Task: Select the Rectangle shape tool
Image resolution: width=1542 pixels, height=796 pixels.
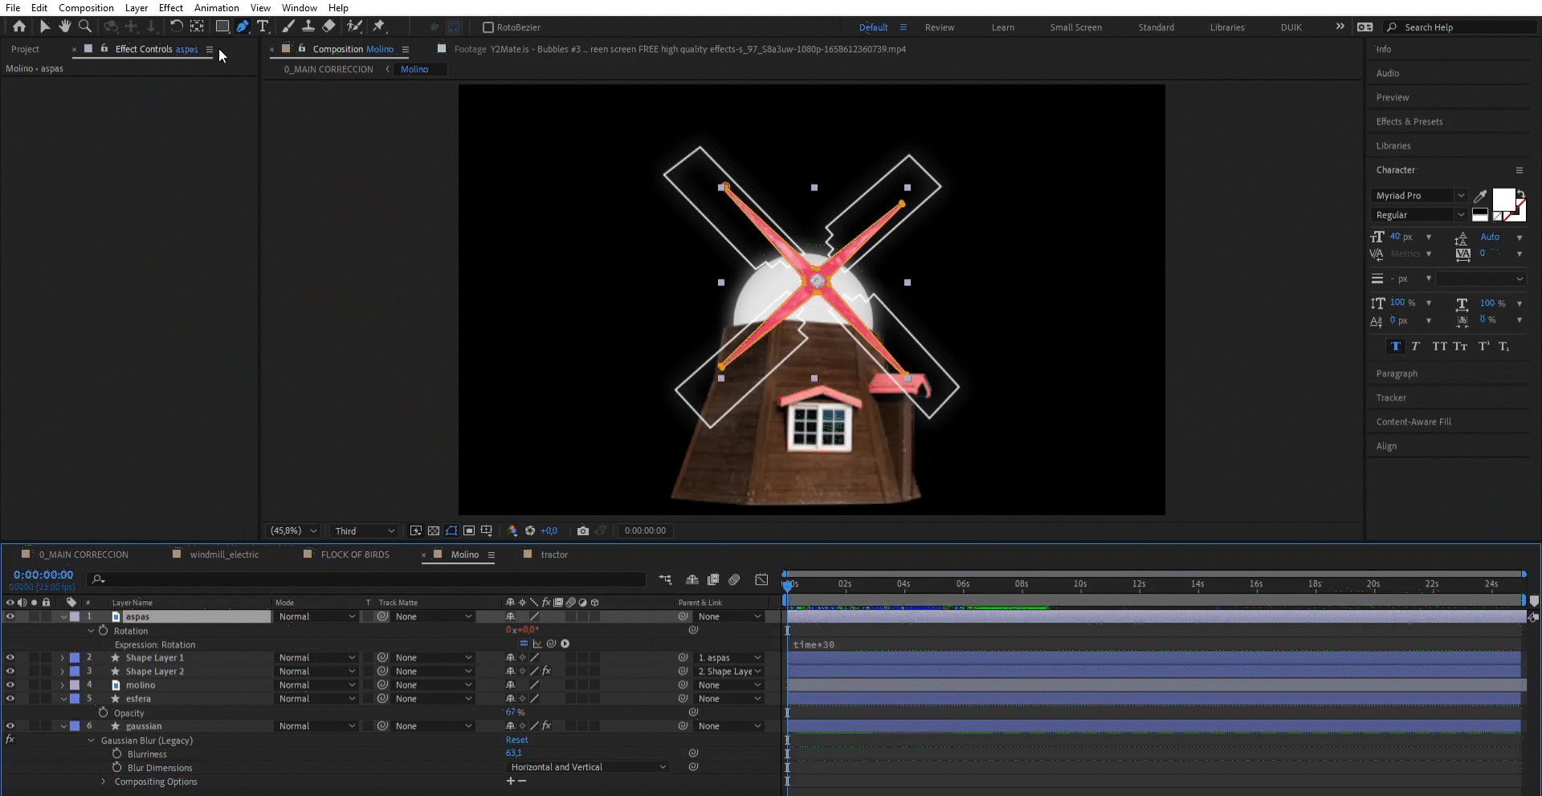Action: coord(222,26)
